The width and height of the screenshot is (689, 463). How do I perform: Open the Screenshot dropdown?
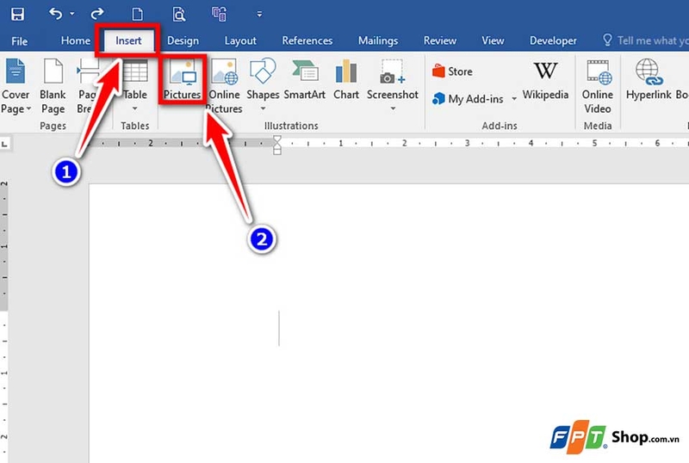point(392,108)
